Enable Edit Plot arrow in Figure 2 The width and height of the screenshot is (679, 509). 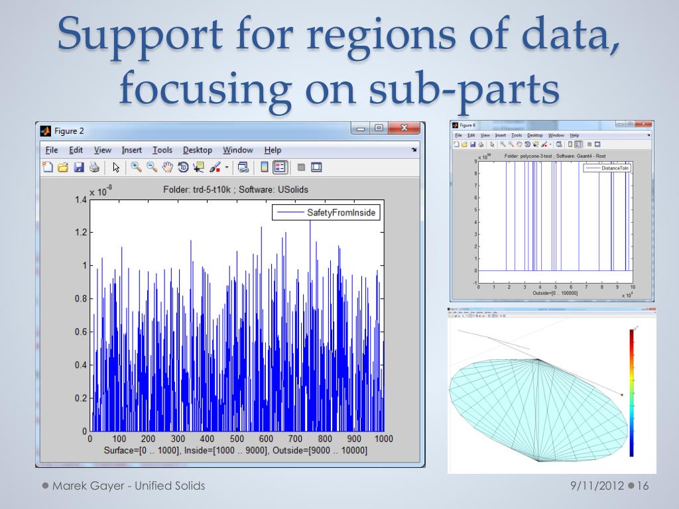115,167
